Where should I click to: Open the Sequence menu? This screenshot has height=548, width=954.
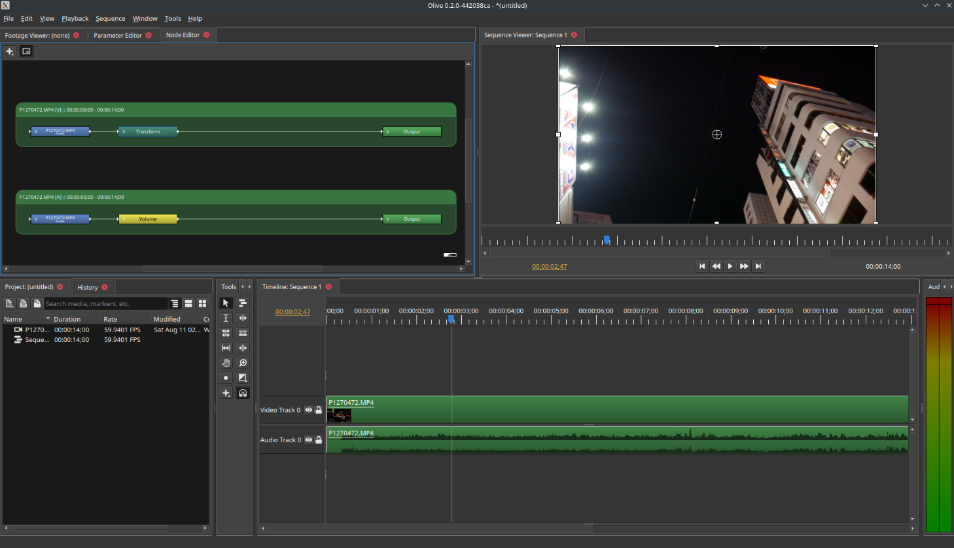[x=110, y=18]
